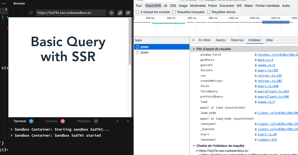The image size is (298, 155).
Task: Filter by Police requests
Action: (x=212, y=6)
